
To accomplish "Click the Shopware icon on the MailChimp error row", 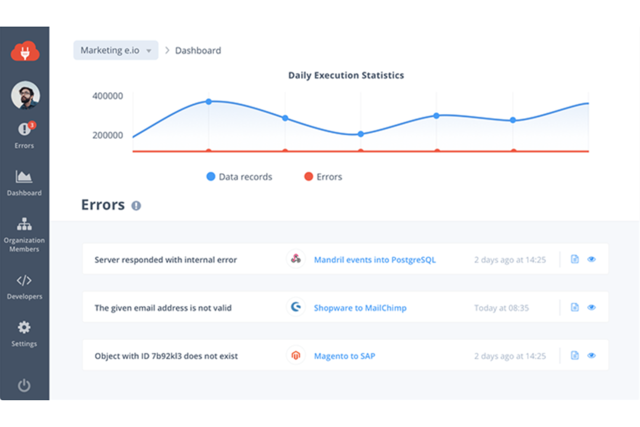I will (x=296, y=307).
